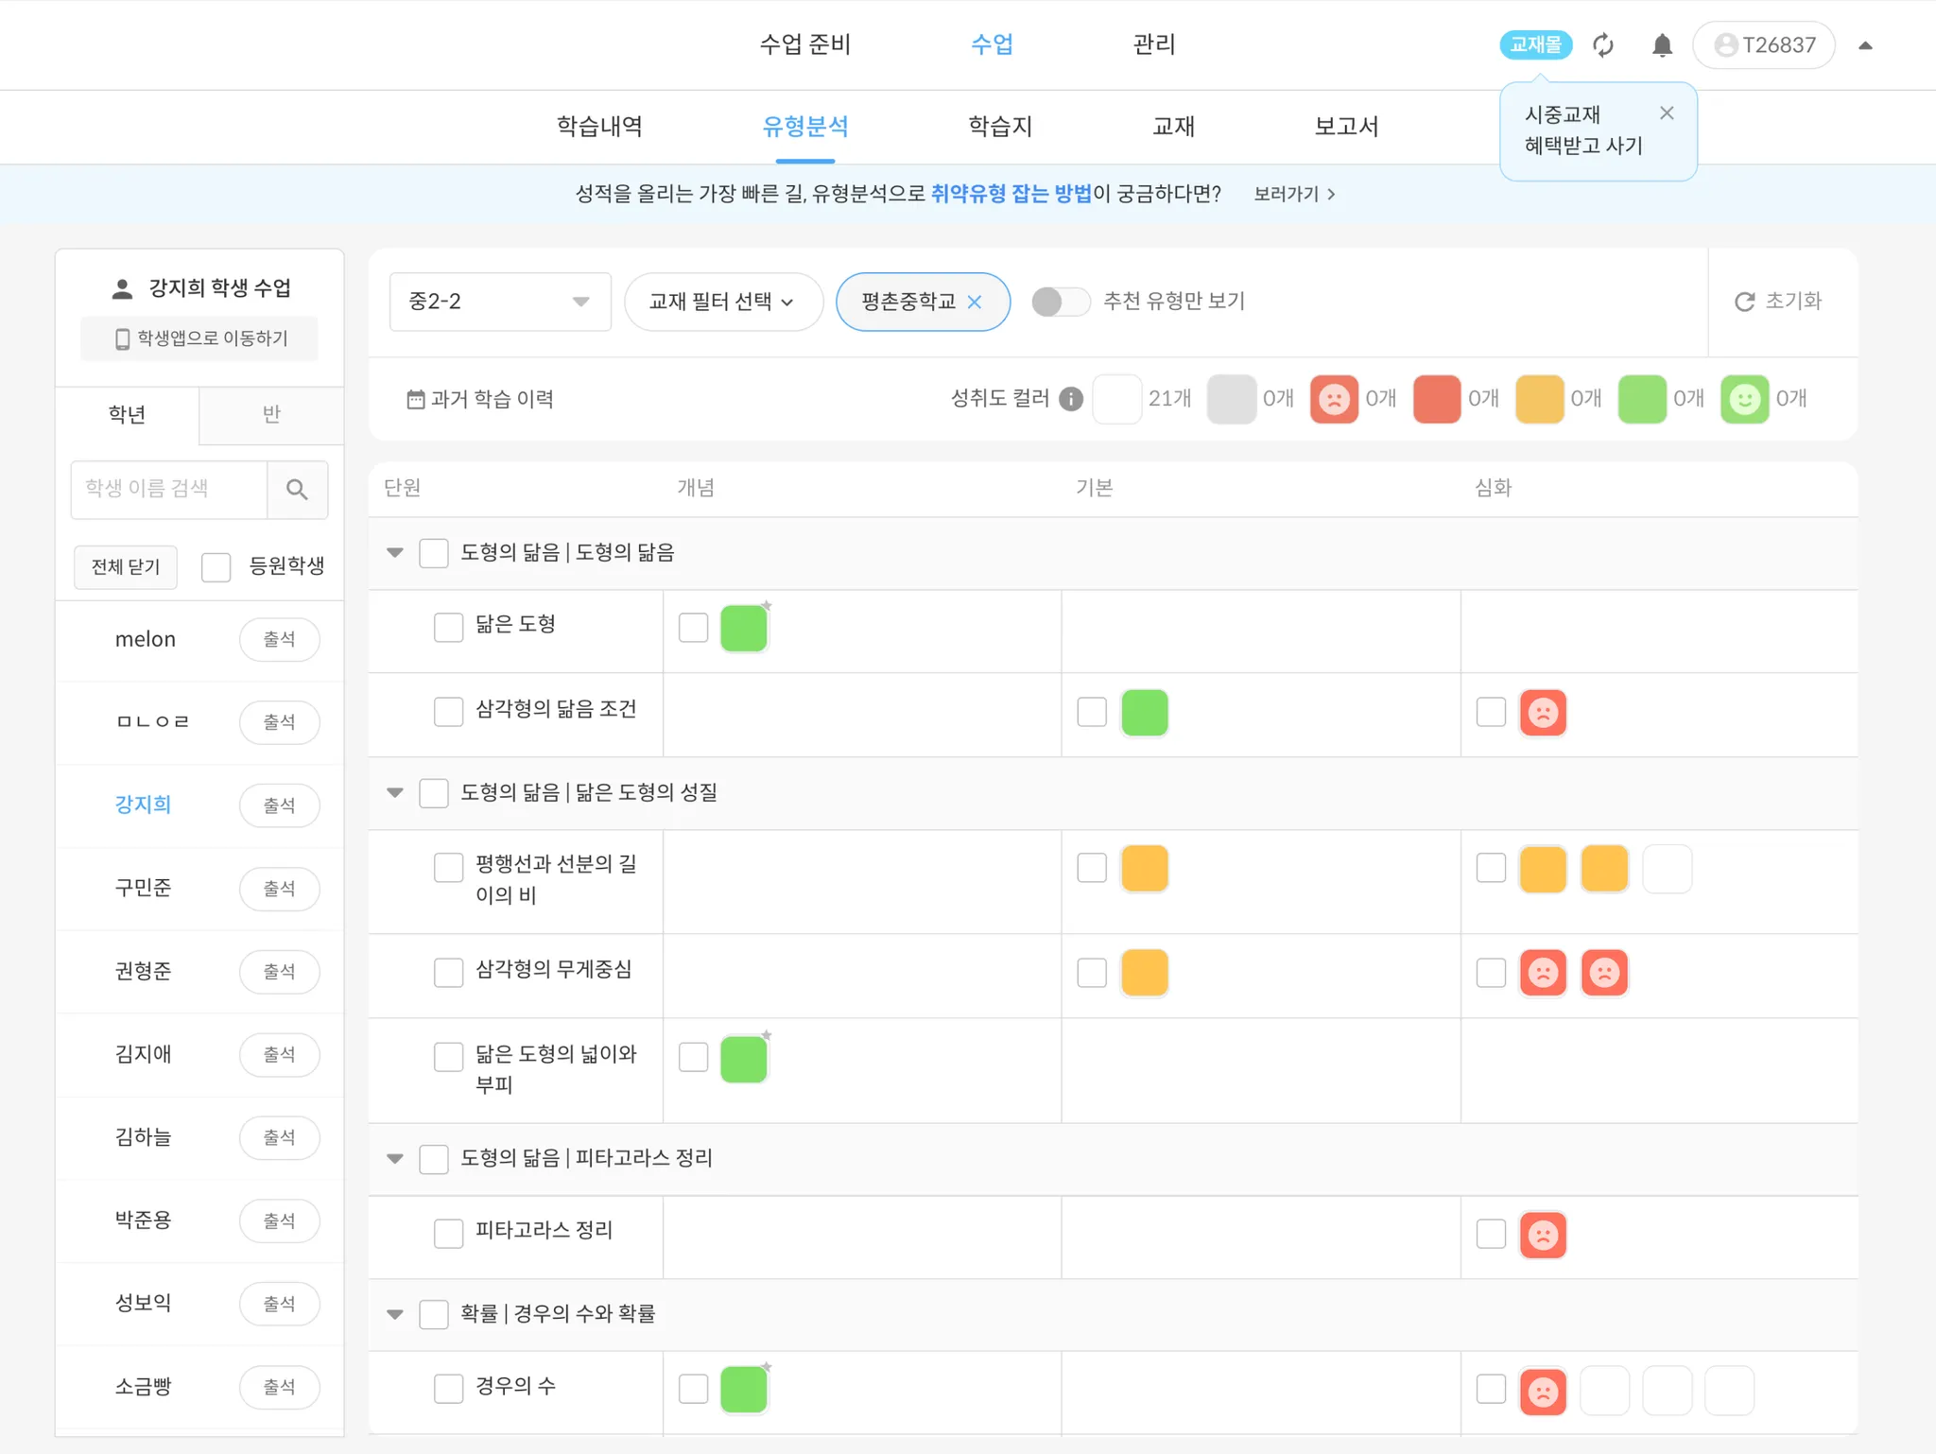Screen dimensions: 1936x1454
Task: Check the 등원학생 checkbox
Action: pyautogui.click(x=216, y=566)
